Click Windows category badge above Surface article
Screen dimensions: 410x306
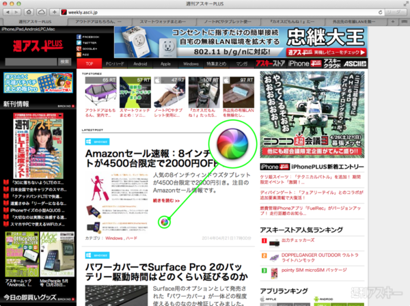tap(97, 255)
